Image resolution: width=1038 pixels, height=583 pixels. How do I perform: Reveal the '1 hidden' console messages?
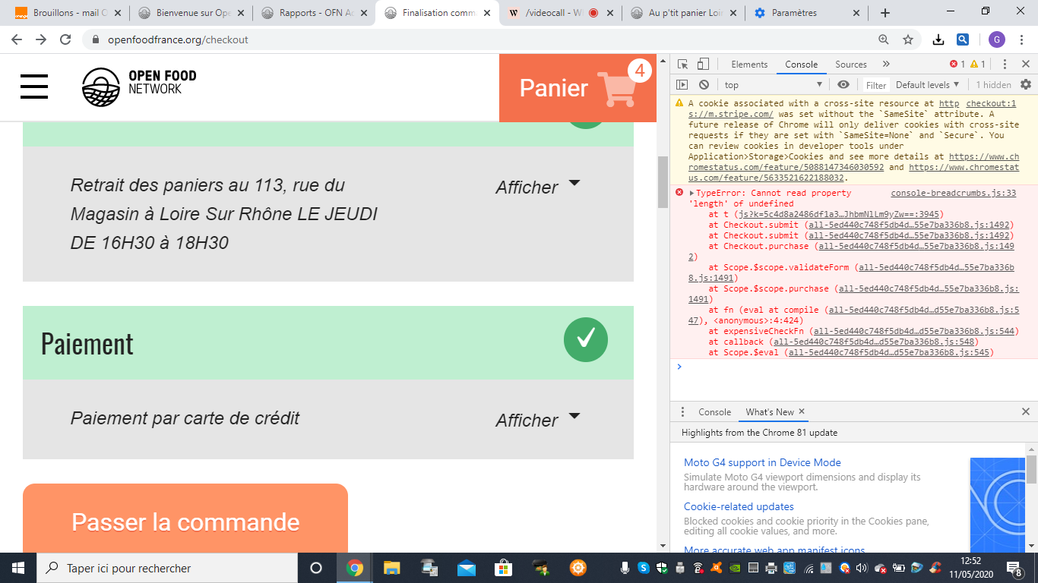[x=993, y=84]
